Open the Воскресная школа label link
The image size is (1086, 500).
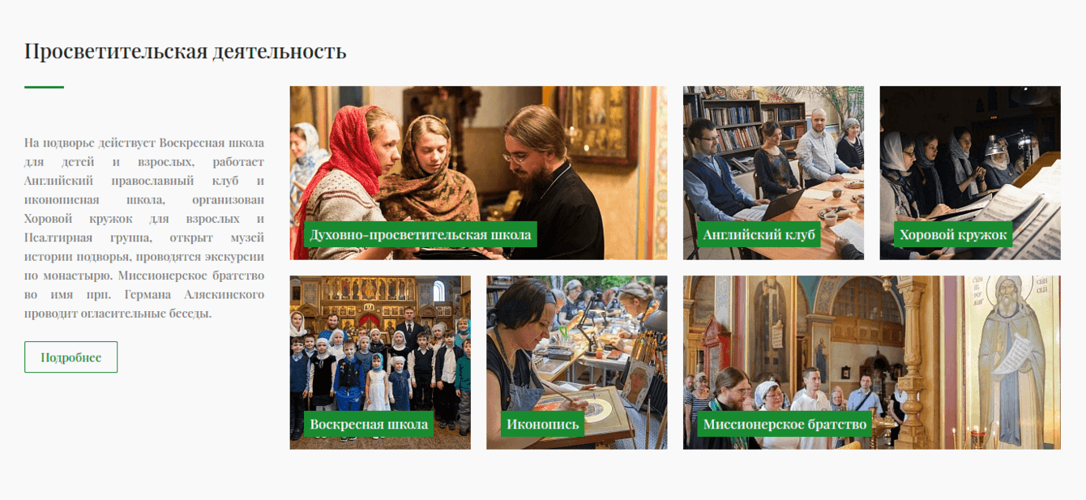pyautogui.click(x=369, y=424)
